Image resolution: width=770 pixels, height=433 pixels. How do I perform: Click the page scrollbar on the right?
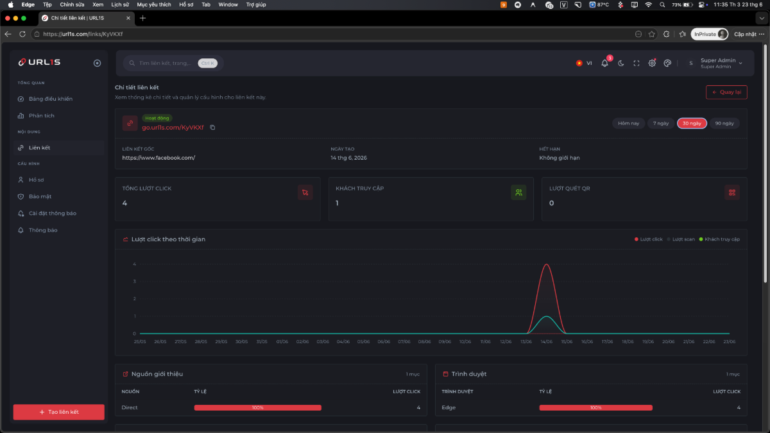765,164
